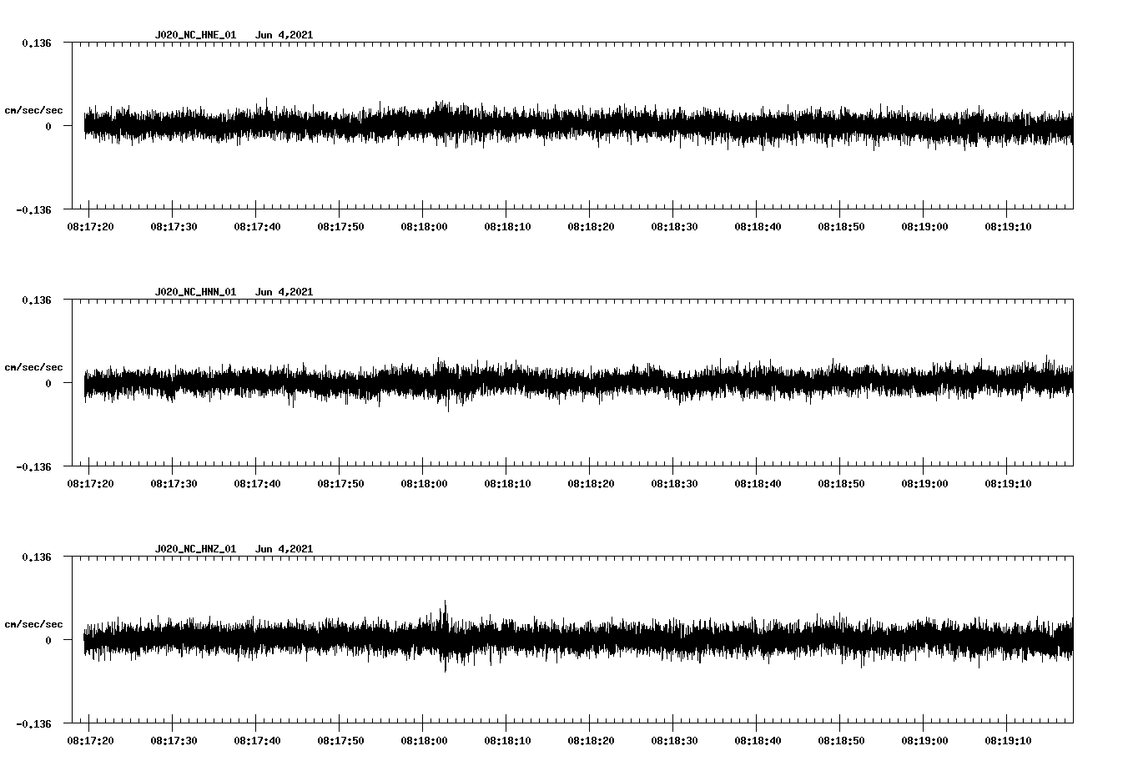Click the J020_NC_HNE_01 channel title

point(195,35)
